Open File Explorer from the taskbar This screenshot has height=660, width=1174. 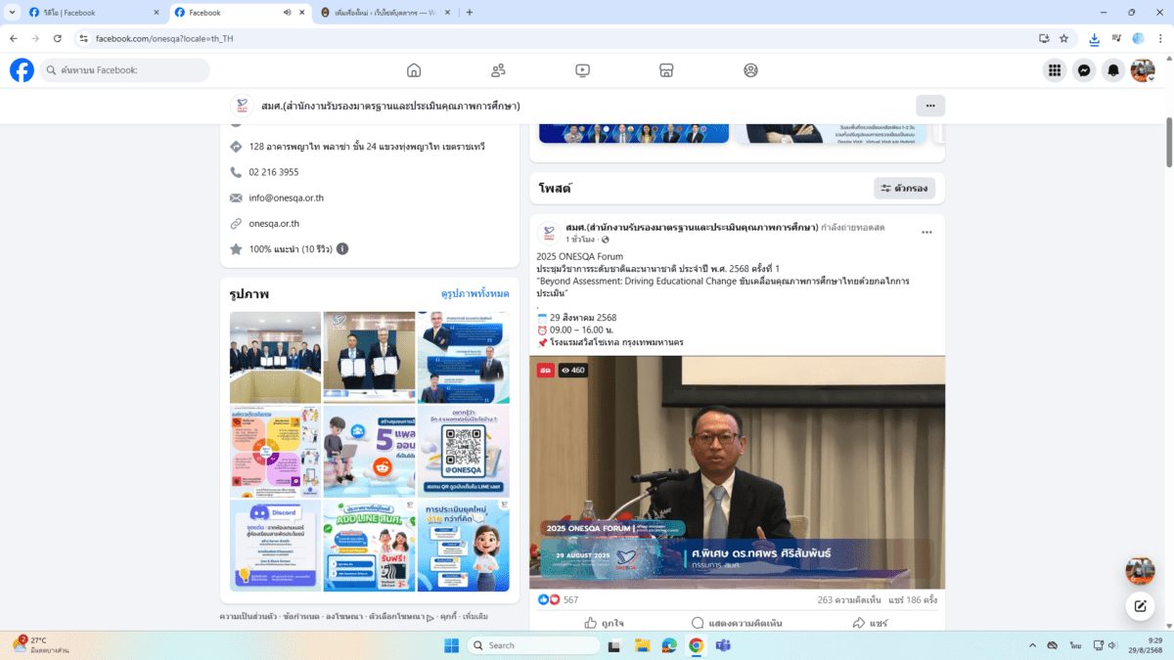tap(643, 645)
